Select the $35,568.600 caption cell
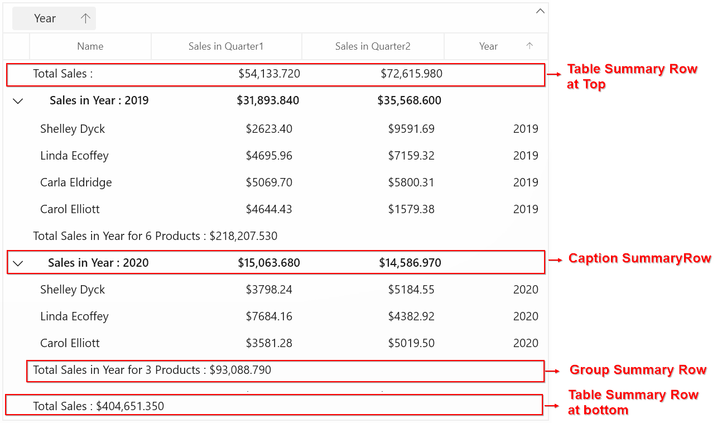 coord(410,100)
